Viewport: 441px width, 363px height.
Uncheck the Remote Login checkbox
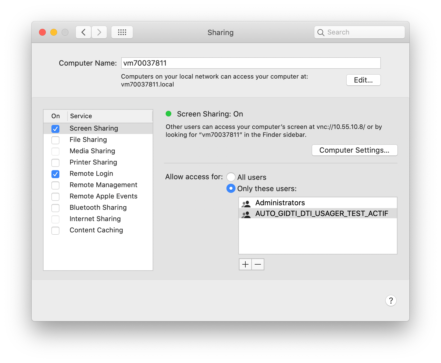(55, 174)
